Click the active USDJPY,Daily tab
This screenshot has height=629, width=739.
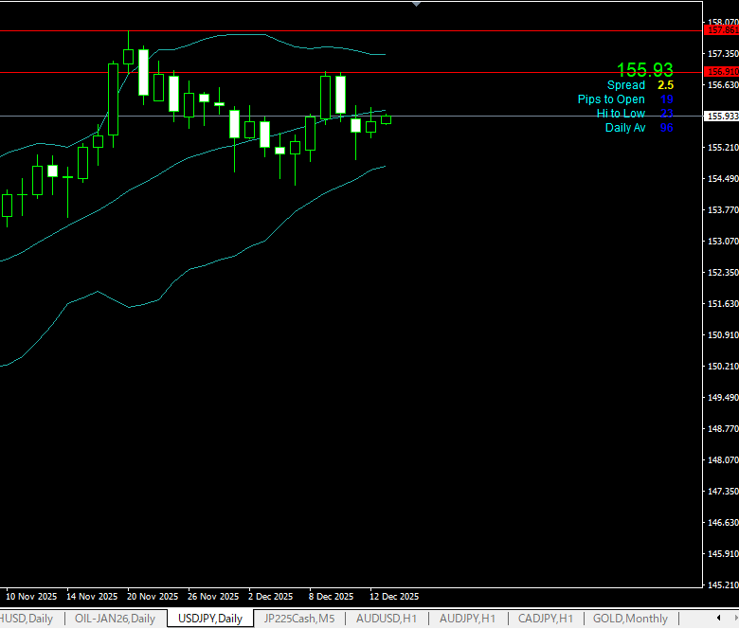pyautogui.click(x=209, y=619)
